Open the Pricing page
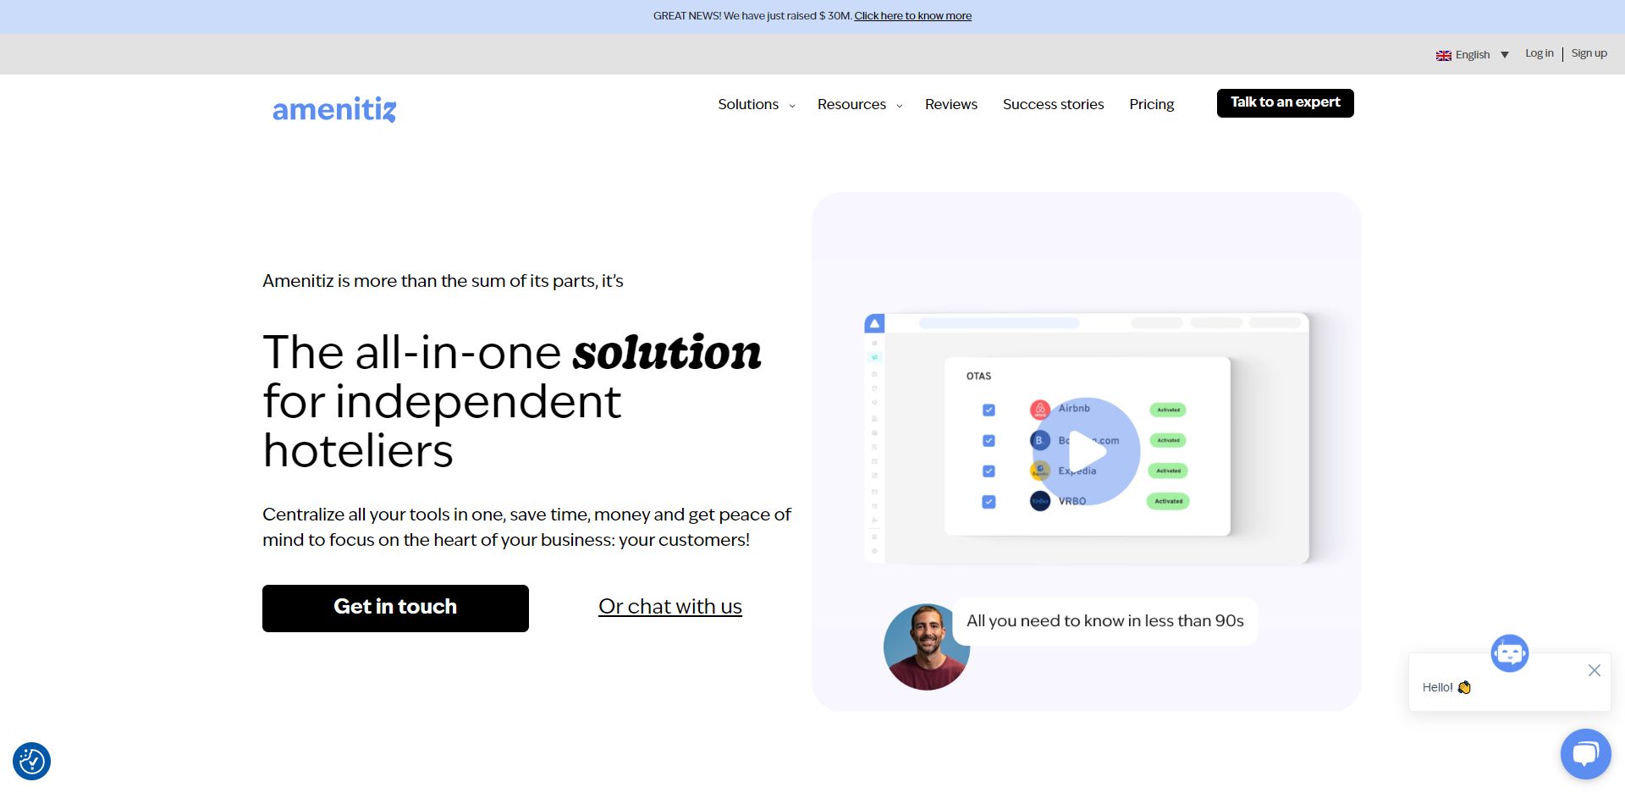Screen dimensions: 1625x793 click(x=1151, y=104)
